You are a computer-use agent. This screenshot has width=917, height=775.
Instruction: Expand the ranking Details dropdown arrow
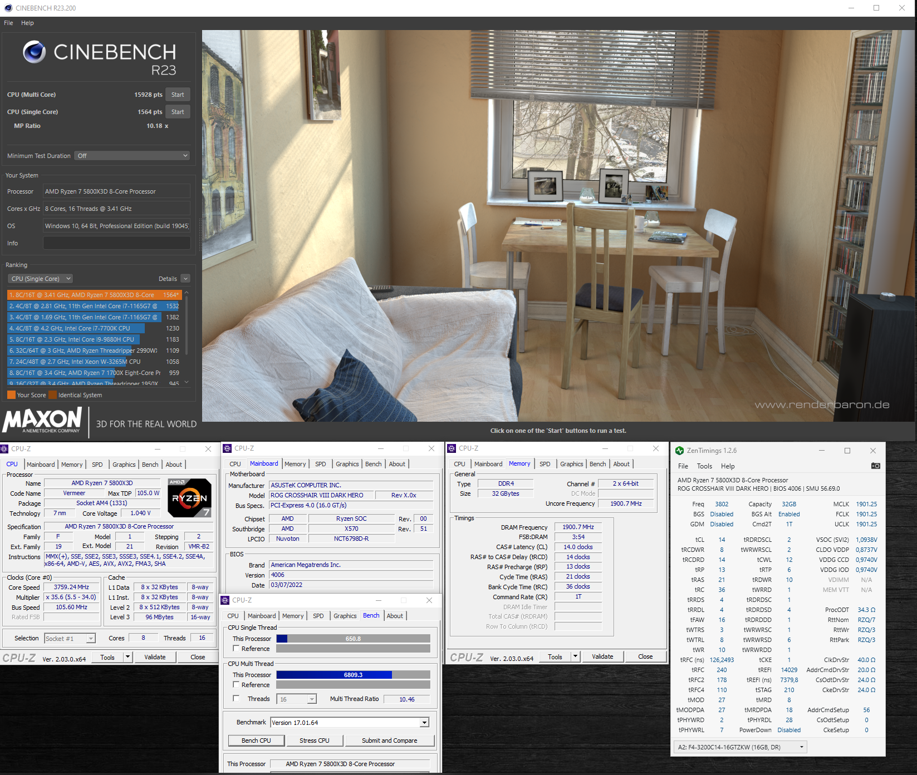point(185,279)
